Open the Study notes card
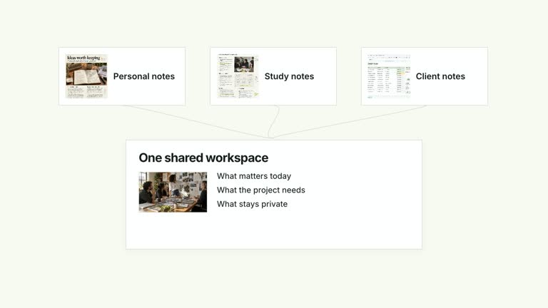Screen dimensions: 548x308 coord(273,76)
